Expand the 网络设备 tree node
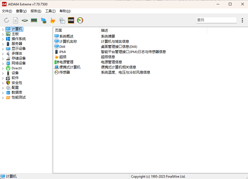 coord(3,64)
